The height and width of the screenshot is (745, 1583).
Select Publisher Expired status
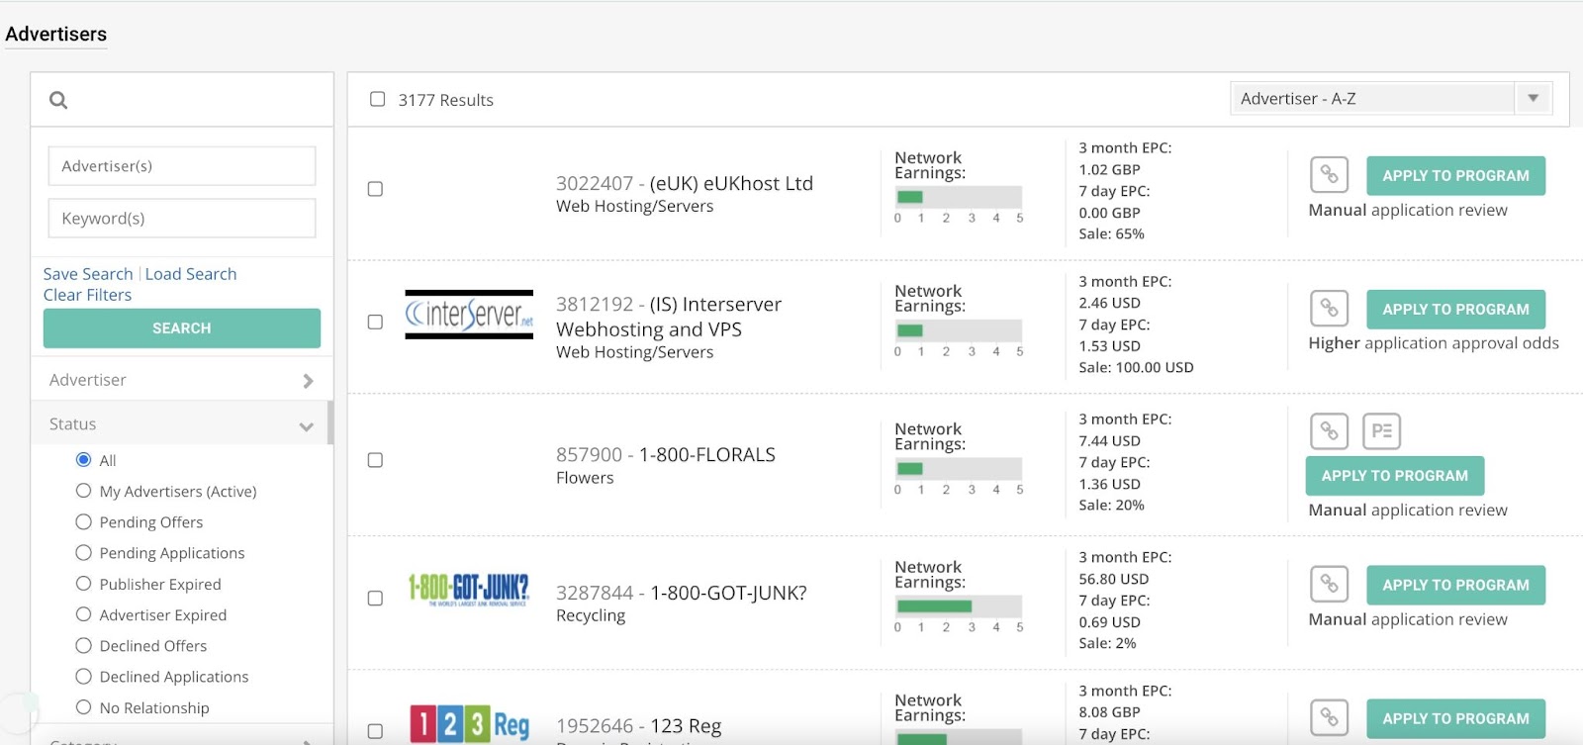[x=83, y=584]
